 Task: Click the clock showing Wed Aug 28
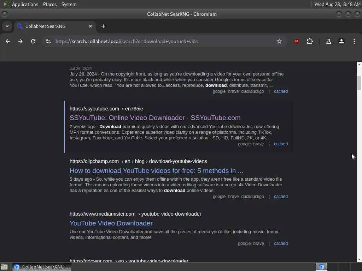click(337, 4)
